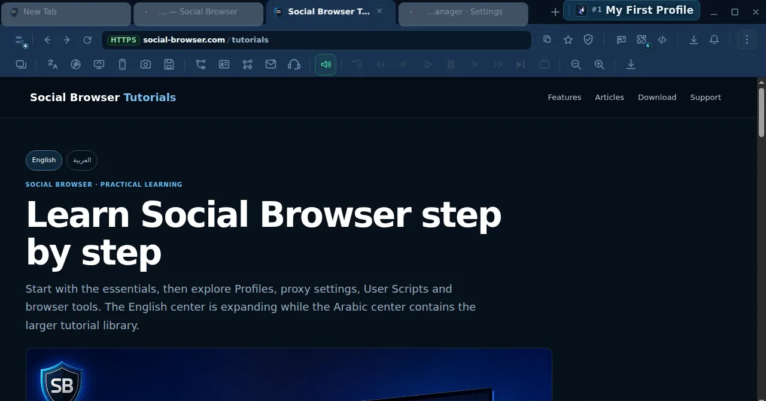Open the headset support icon

click(294, 65)
